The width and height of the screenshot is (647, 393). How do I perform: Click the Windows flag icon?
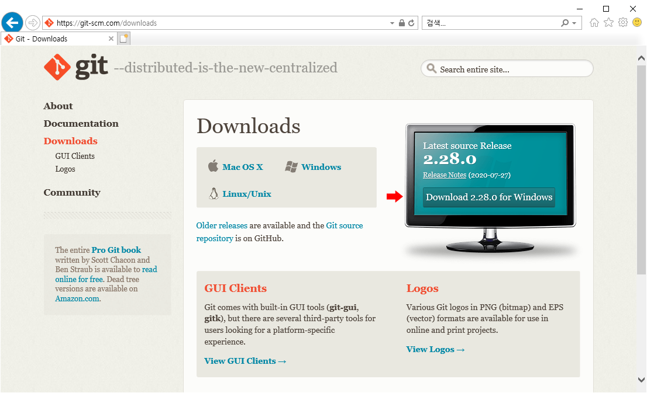(x=291, y=167)
